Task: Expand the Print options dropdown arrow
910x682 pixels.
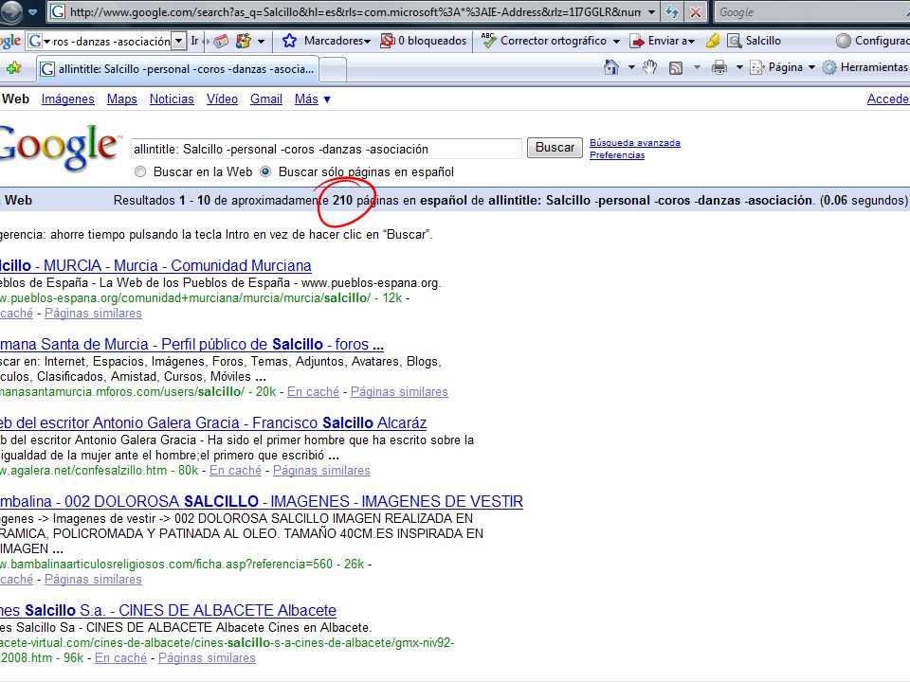Action: [x=740, y=68]
